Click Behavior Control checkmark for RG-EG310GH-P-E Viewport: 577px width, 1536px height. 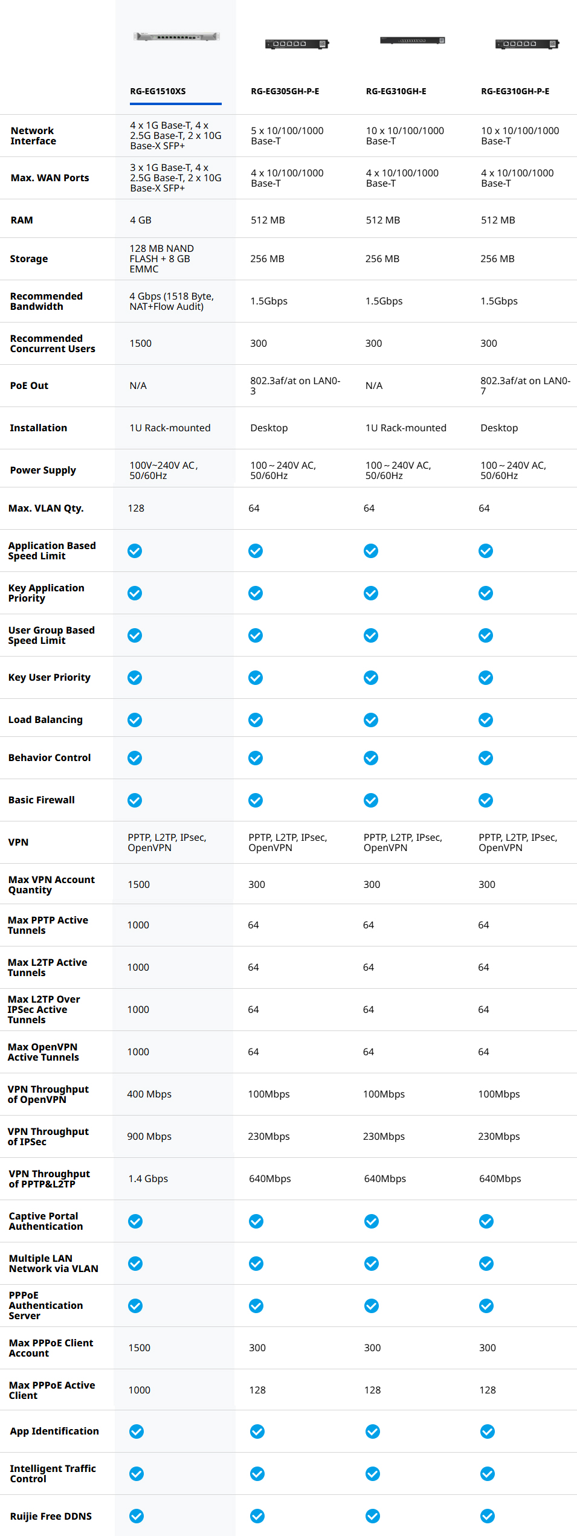(486, 758)
